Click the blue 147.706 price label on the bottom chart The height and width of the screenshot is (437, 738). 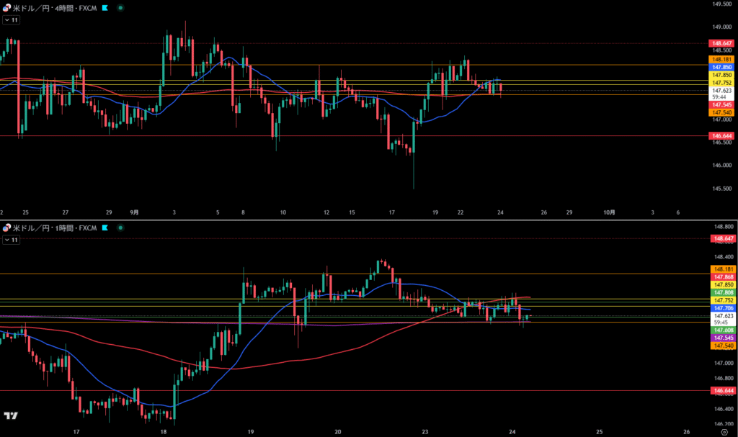(721, 308)
